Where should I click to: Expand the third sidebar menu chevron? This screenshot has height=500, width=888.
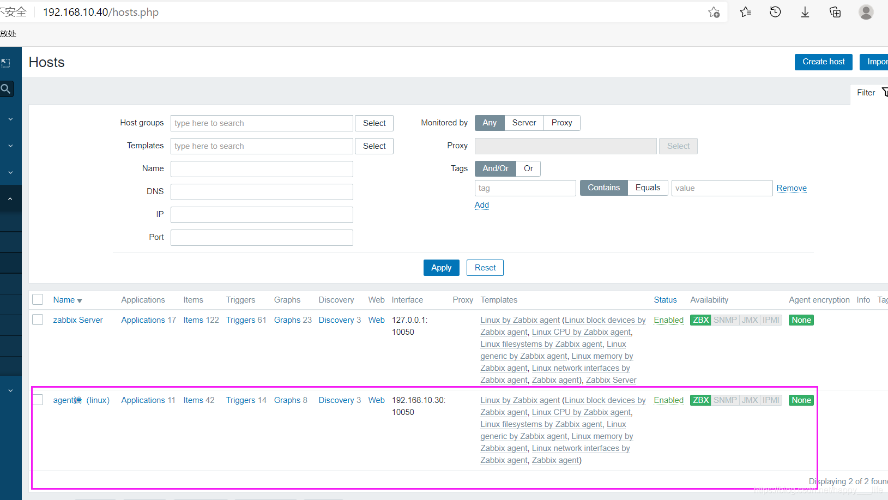click(10, 172)
